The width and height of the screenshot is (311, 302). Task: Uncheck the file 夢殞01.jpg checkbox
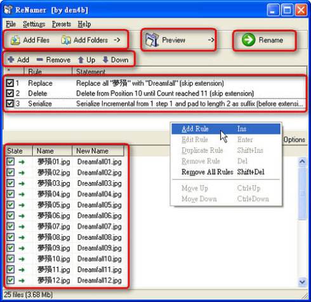click(x=11, y=162)
